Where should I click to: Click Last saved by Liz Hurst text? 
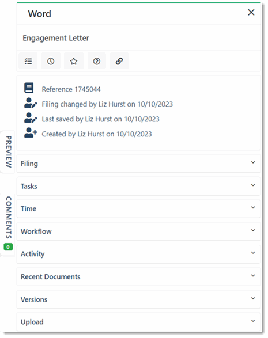pyautogui.click(x=100, y=119)
